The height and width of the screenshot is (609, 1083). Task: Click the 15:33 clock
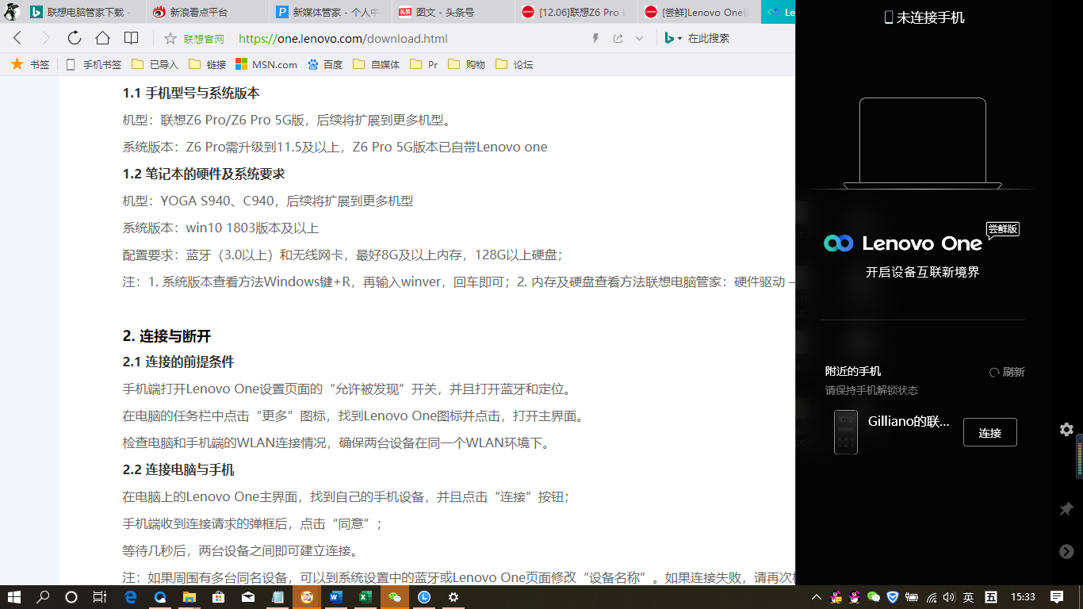[x=1023, y=597]
